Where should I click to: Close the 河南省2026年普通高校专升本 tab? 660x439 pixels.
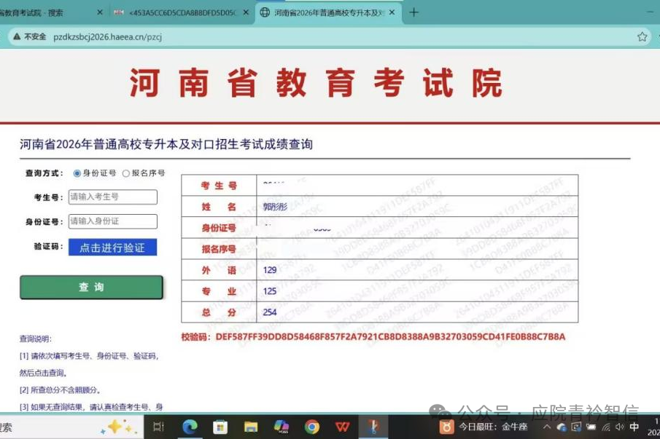point(392,12)
